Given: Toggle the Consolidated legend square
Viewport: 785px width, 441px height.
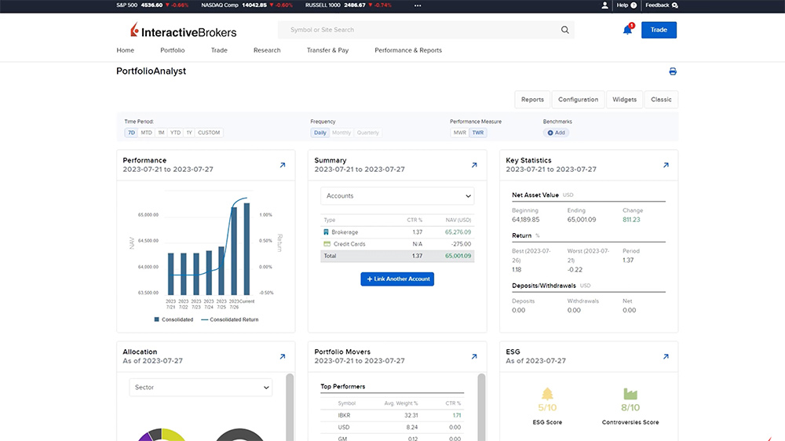Looking at the screenshot, I should pyautogui.click(x=157, y=319).
